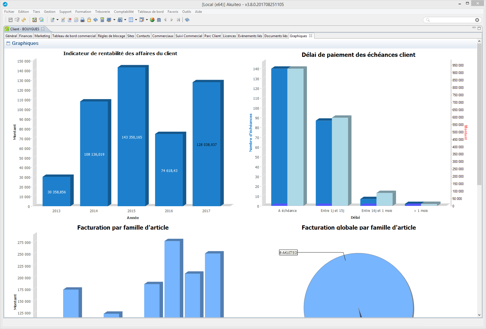
Task: Click the last blue book help icon
Action: point(187,20)
